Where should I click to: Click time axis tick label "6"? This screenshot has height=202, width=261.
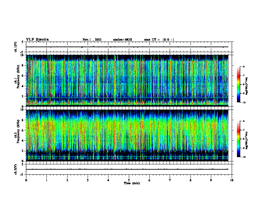pyautogui.click(x=150, y=180)
